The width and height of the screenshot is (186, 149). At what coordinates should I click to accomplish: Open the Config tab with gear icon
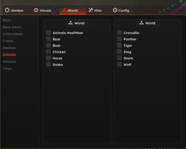[x=121, y=10]
